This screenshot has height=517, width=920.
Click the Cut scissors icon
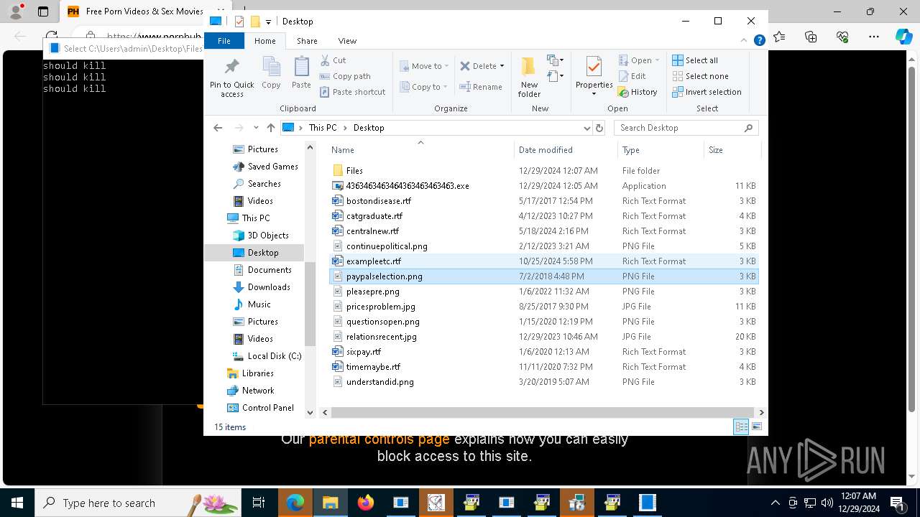(x=325, y=60)
